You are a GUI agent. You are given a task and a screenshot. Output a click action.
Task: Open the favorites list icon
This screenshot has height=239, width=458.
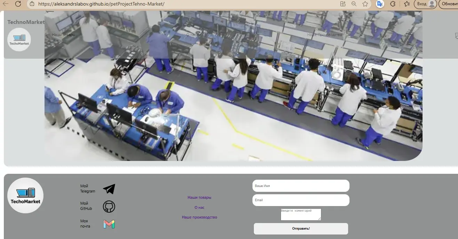[407, 4]
